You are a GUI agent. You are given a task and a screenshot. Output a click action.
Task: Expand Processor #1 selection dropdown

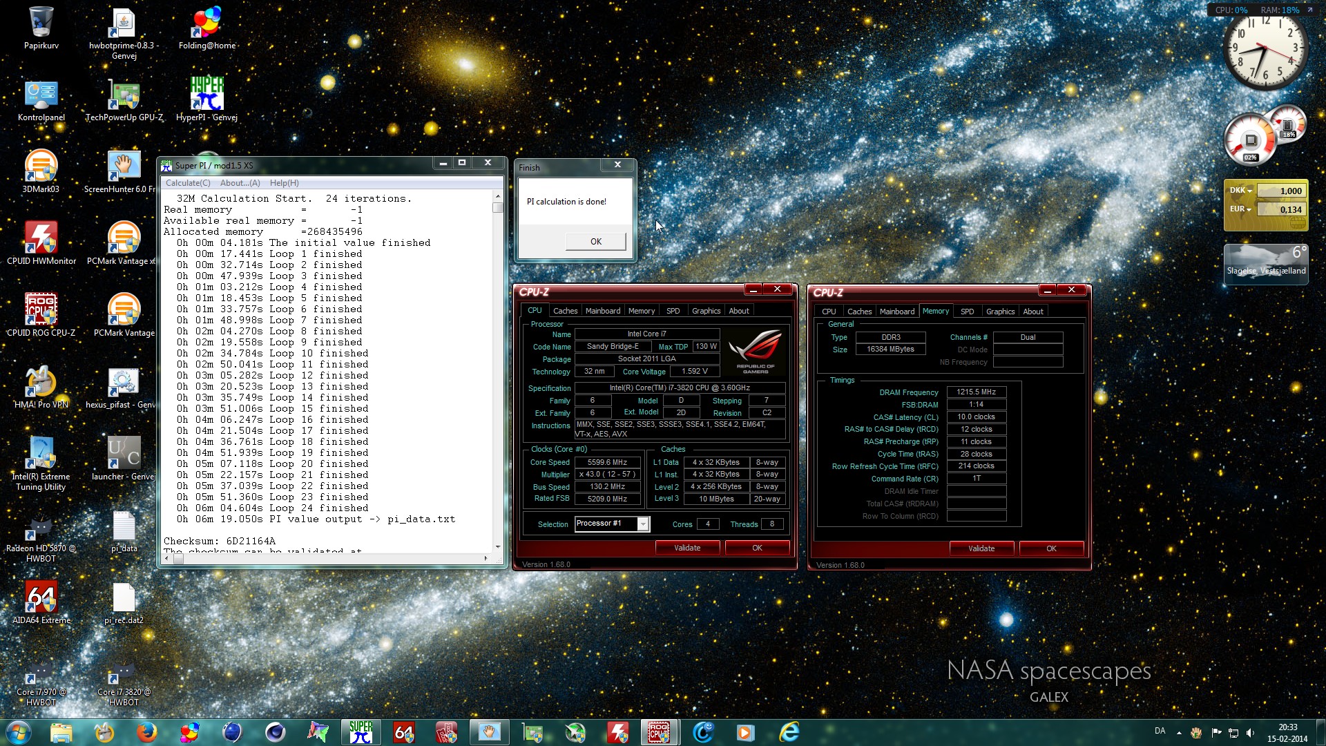click(643, 524)
